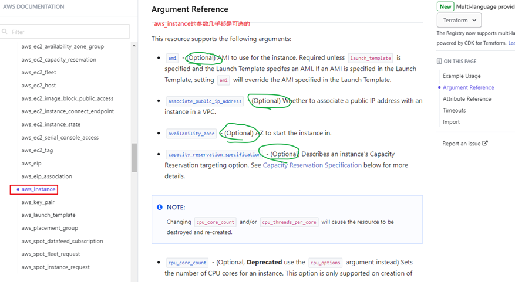Open aws_ec2_image_block_public_access entry
Viewport: 515px width, 282px height.
point(68,98)
